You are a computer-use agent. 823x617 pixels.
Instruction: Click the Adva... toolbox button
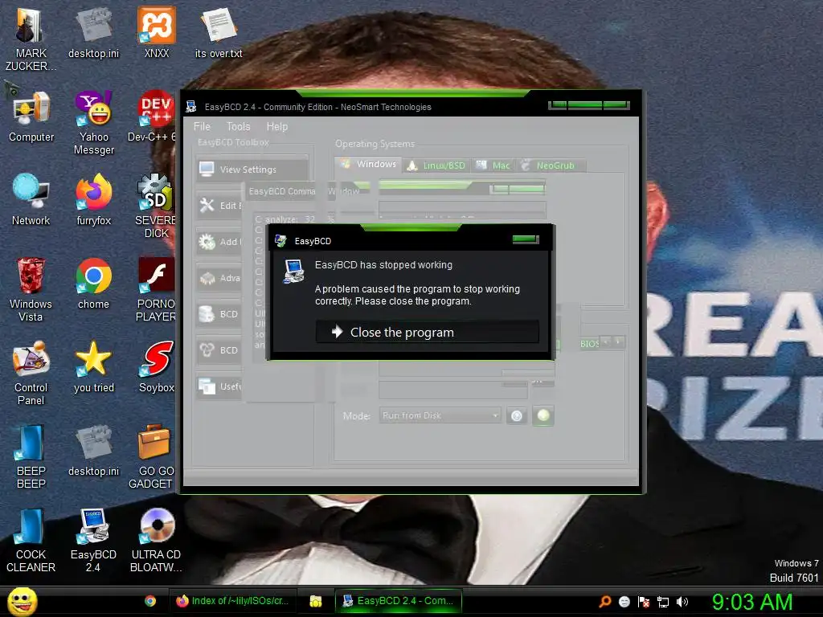pyautogui.click(x=219, y=277)
